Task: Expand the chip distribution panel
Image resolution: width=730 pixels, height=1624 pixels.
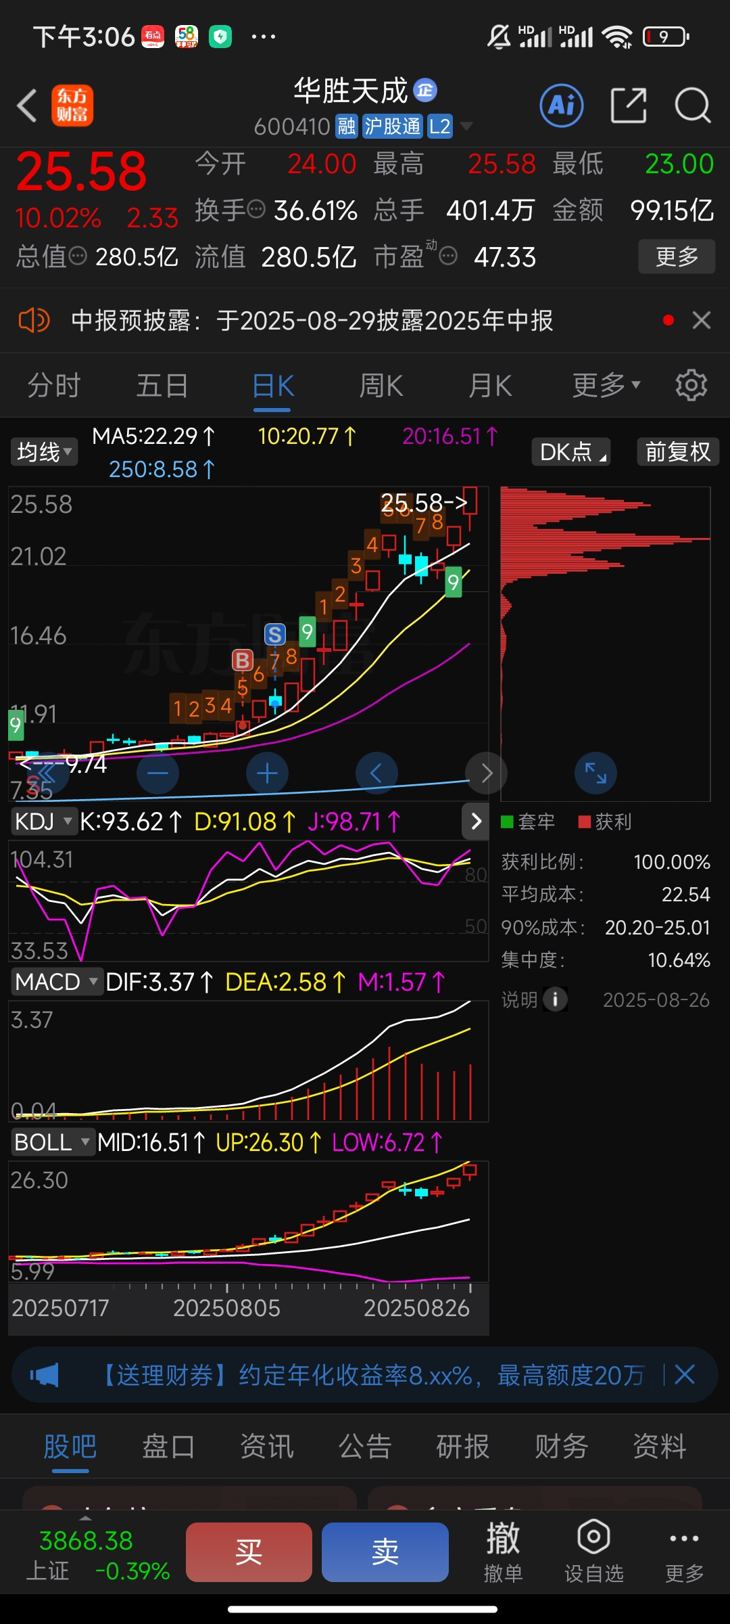Action: pos(595,773)
